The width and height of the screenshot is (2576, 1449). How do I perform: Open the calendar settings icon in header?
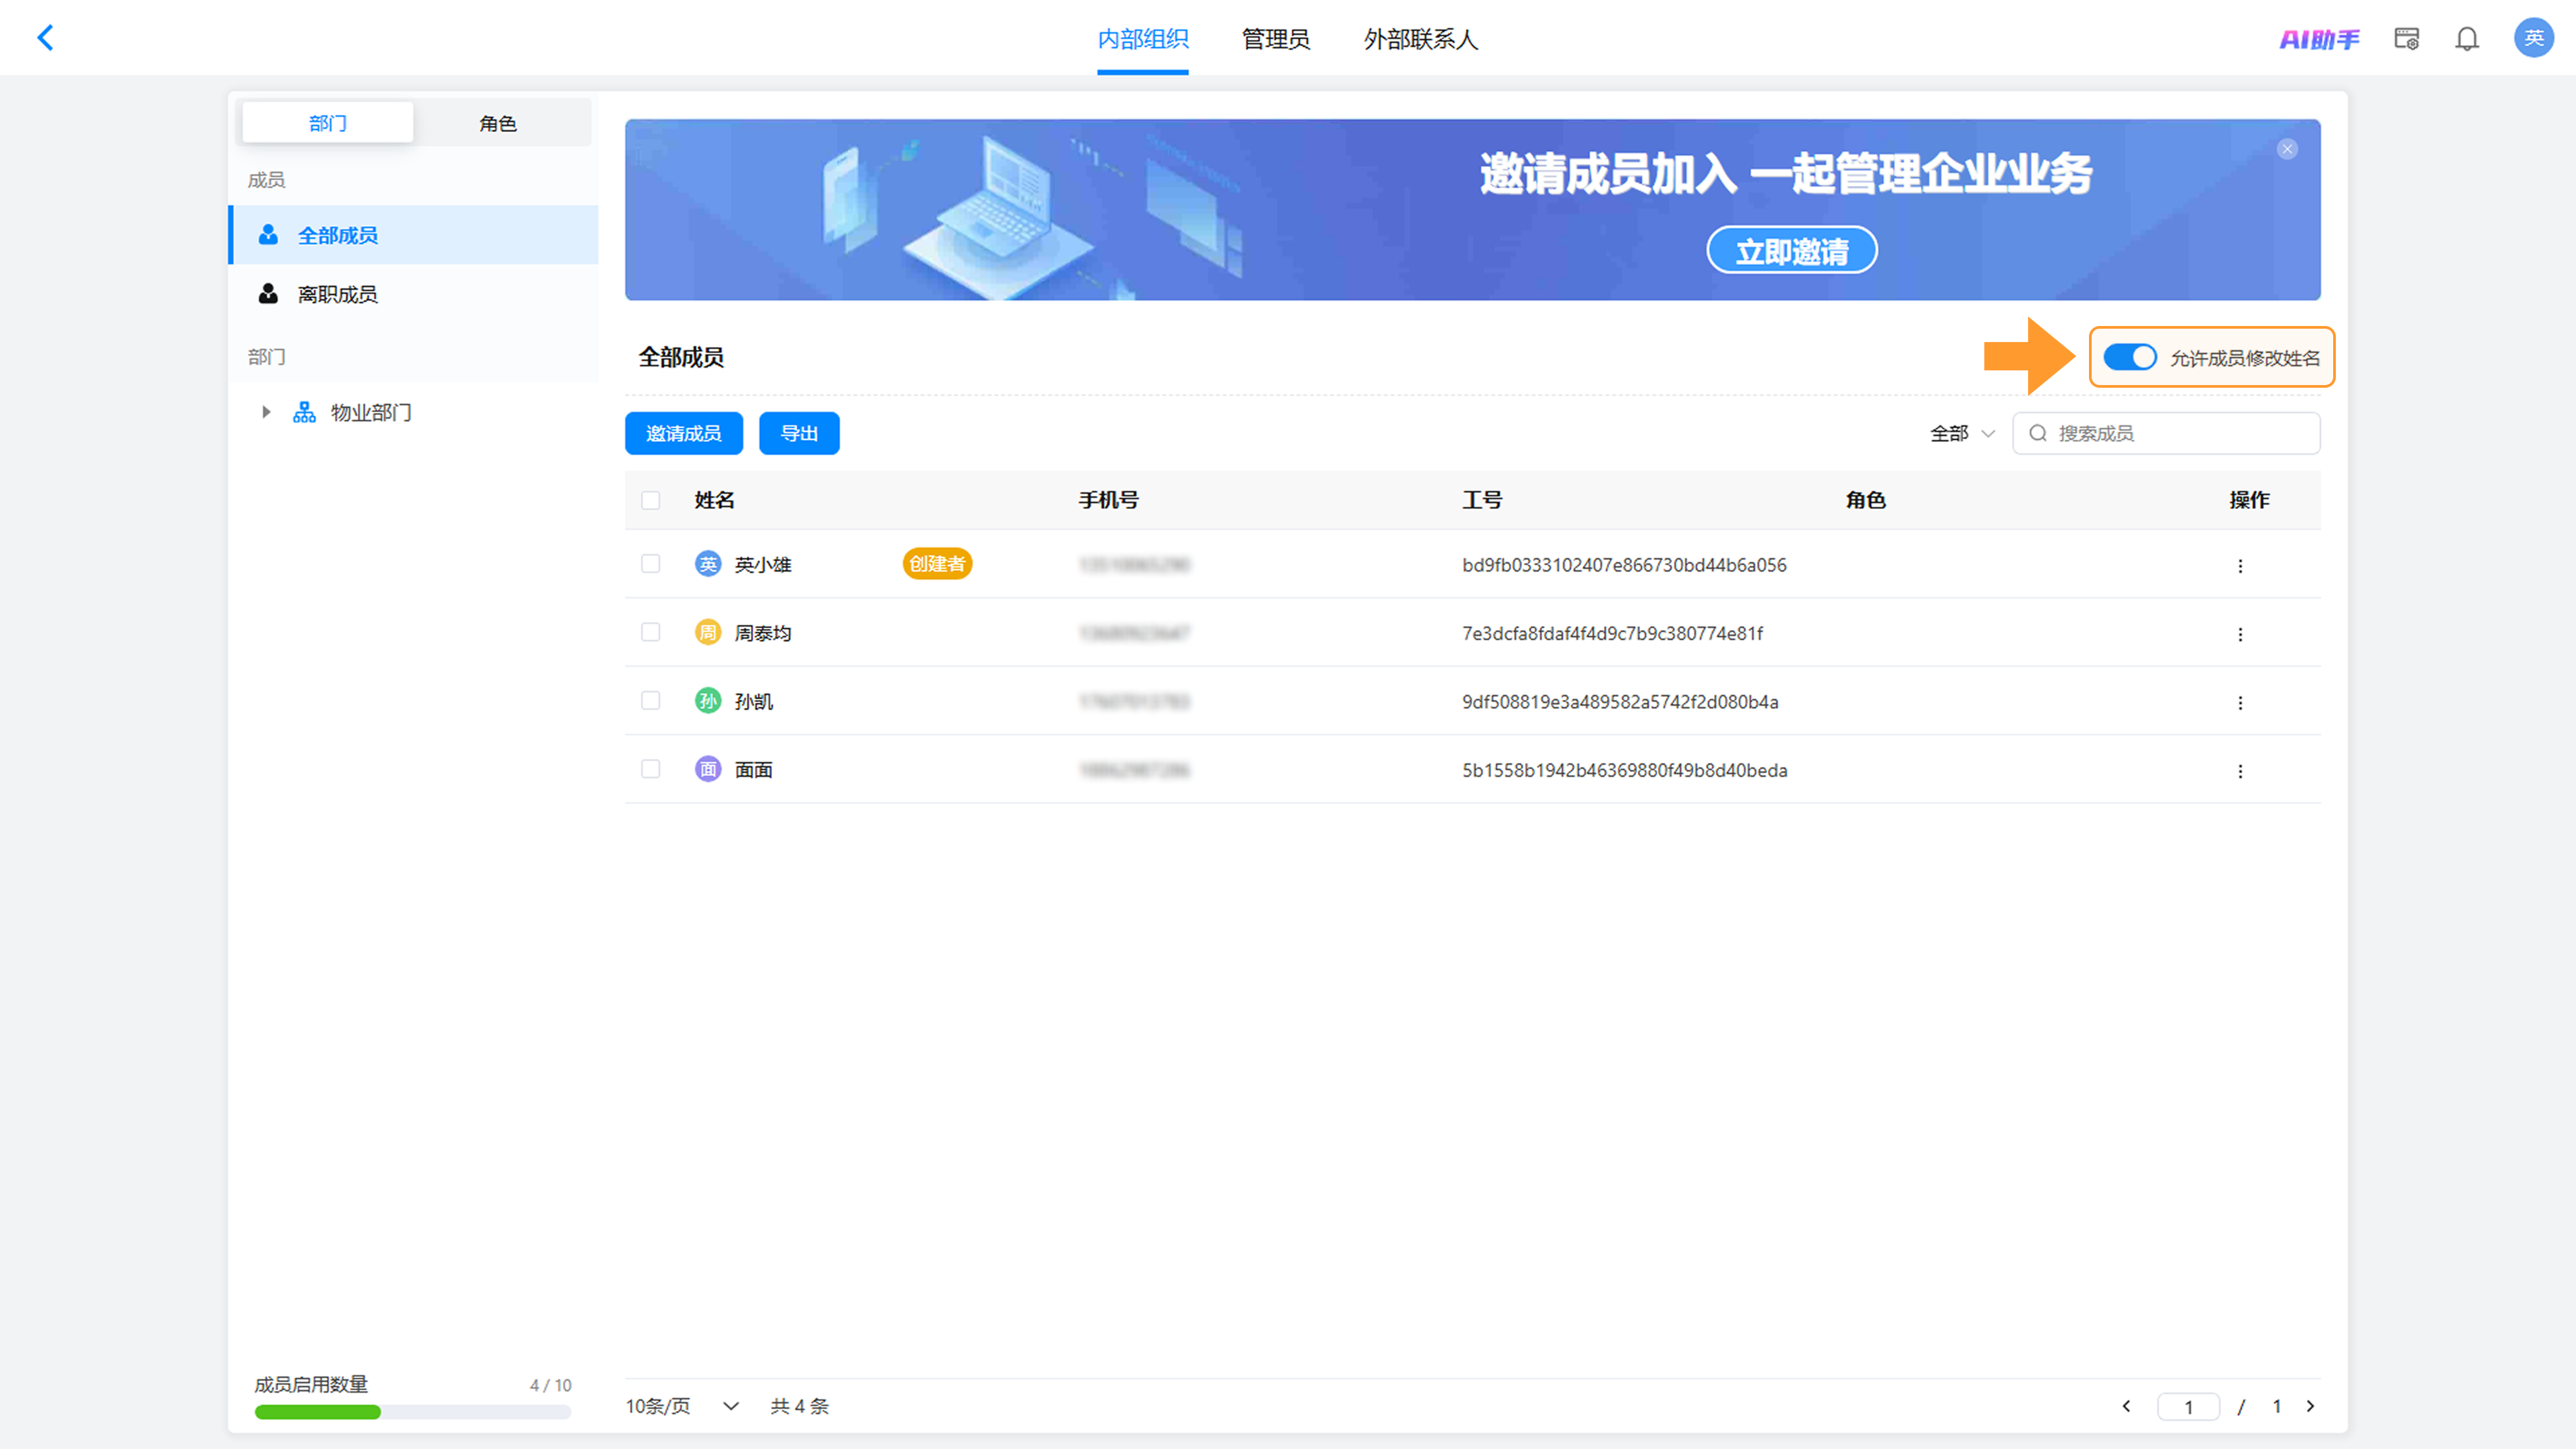pyautogui.click(x=2406, y=39)
